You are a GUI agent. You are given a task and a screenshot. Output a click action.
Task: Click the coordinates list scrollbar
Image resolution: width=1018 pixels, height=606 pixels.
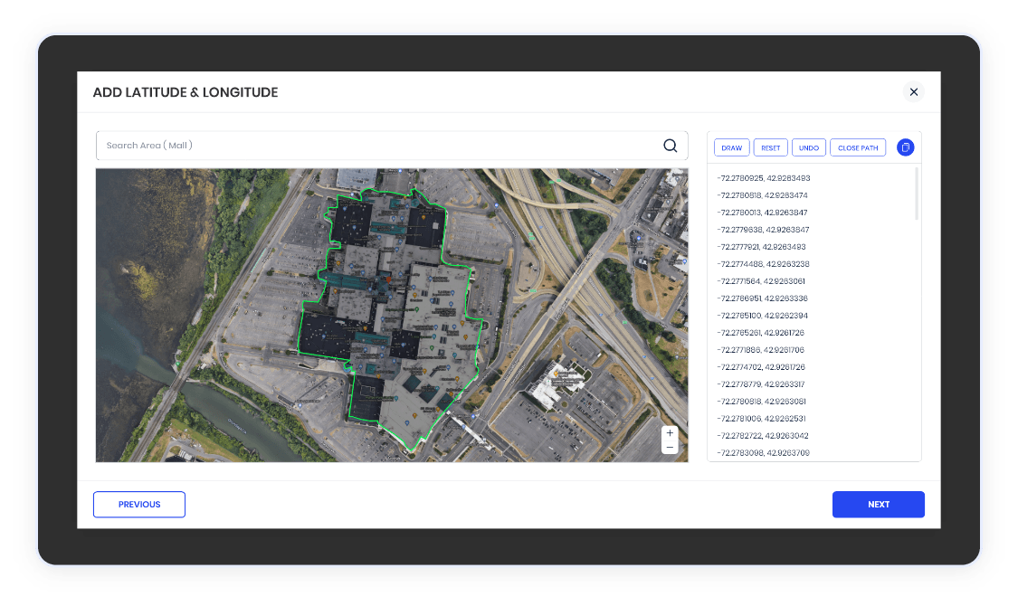pos(917,194)
